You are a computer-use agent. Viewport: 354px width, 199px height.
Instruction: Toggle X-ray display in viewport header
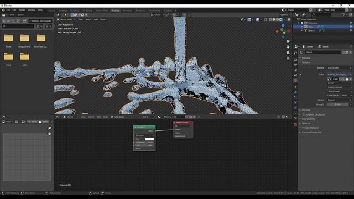(265, 20)
